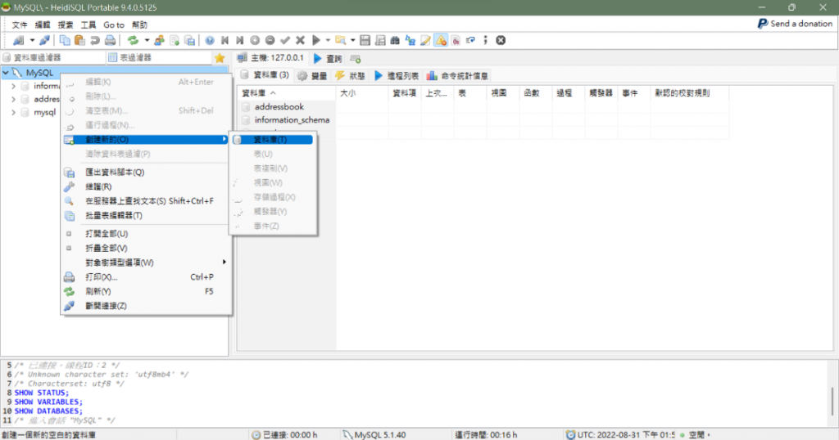Sort by the 資料庫 column header

pos(287,93)
